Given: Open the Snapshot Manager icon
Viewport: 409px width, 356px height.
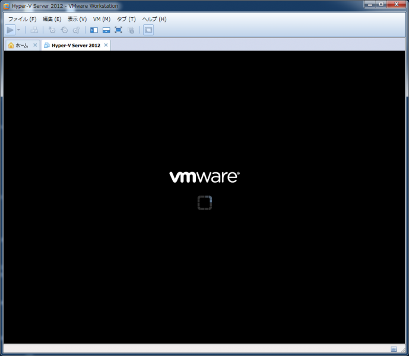Looking at the screenshot, I should (77, 30).
